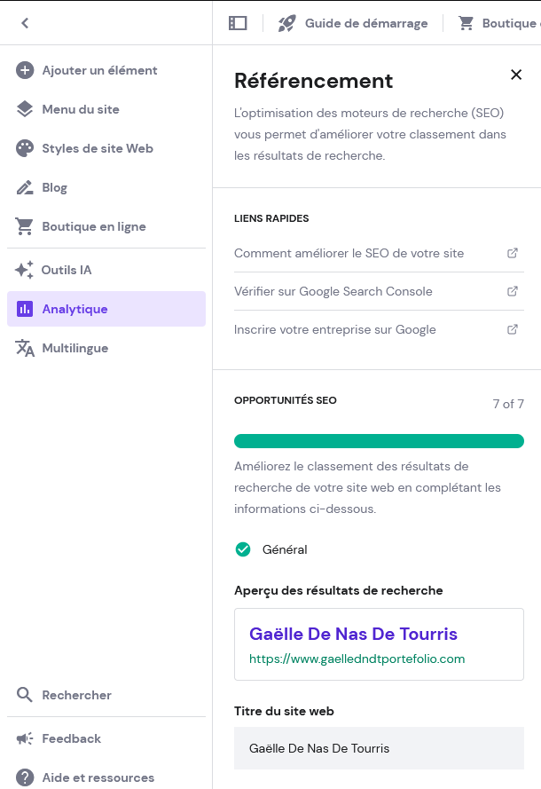
Task: Select the layers icon for Menu du site
Action: coord(25,109)
